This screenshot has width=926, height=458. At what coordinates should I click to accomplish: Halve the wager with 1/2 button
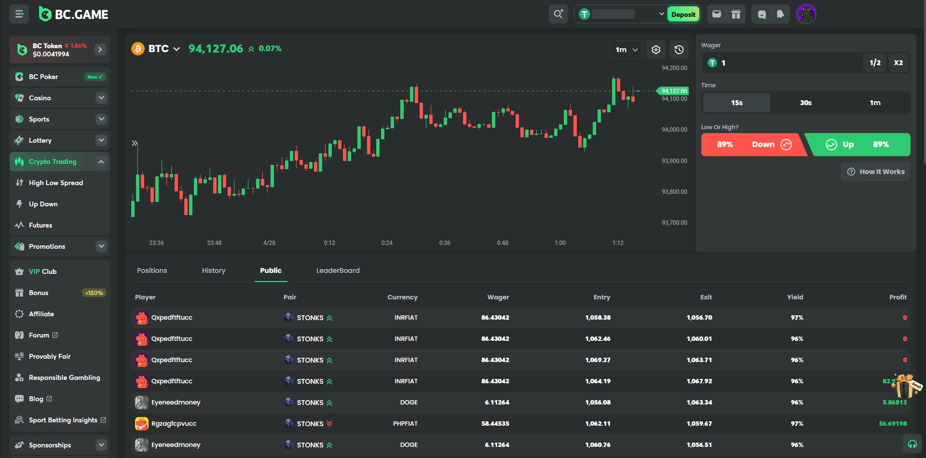point(875,63)
